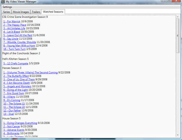The width and height of the screenshot is (182, 140).
Task: Open episode '9 - It's Coming'
Action: tap(12, 100)
